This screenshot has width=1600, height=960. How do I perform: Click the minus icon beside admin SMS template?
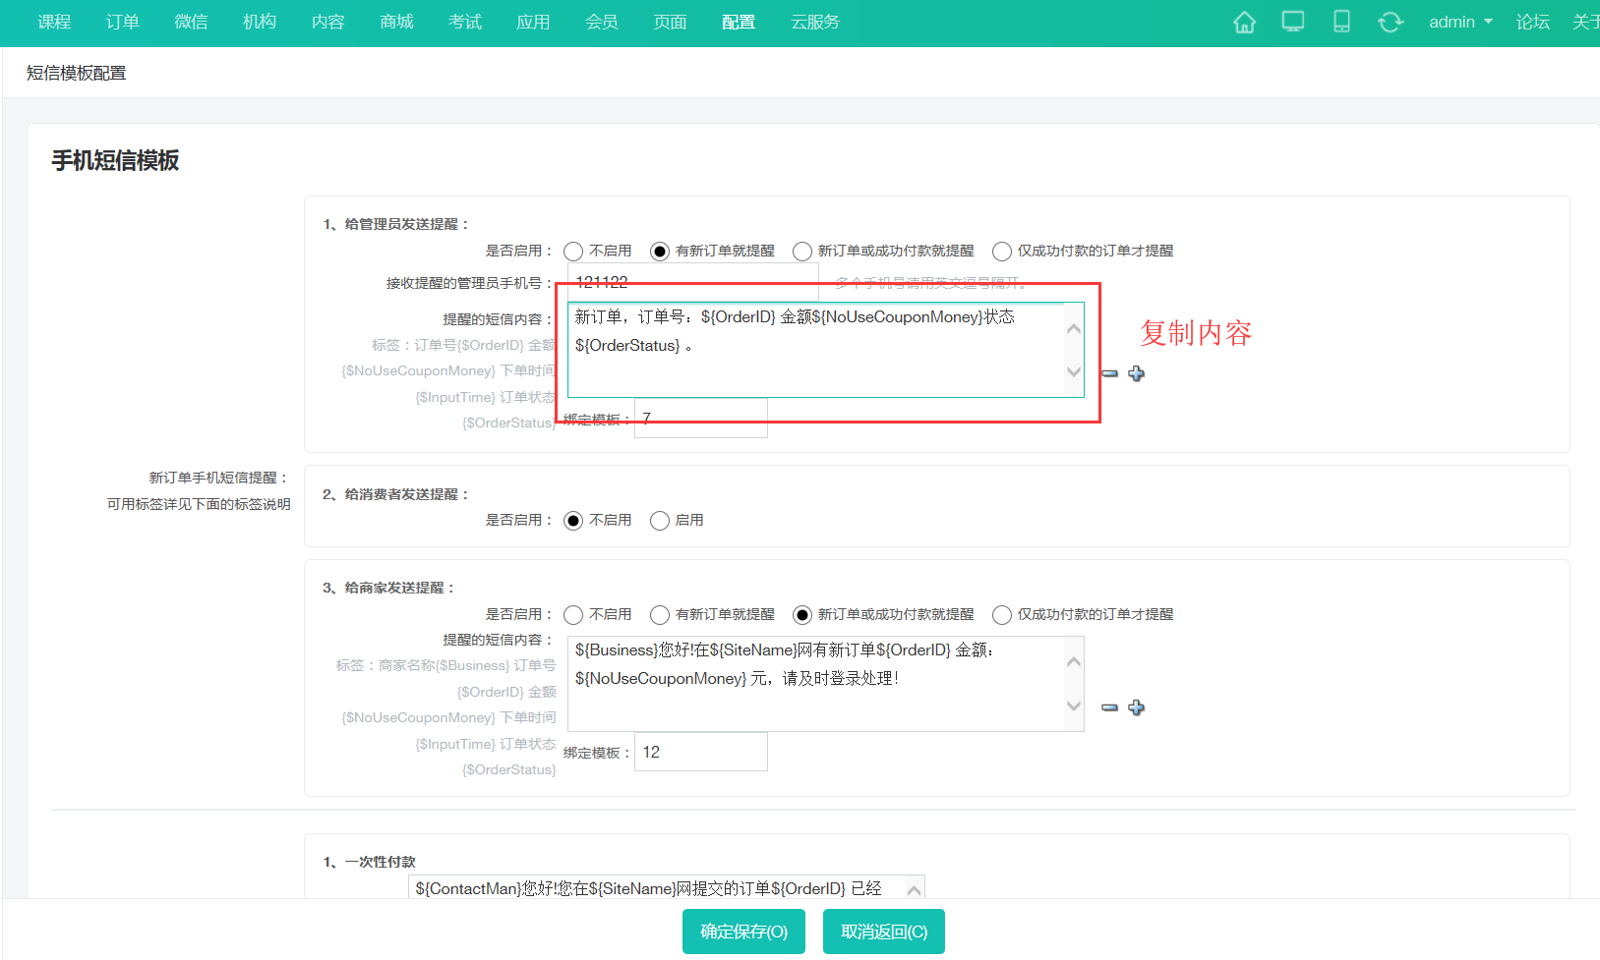click(1109, 373)
